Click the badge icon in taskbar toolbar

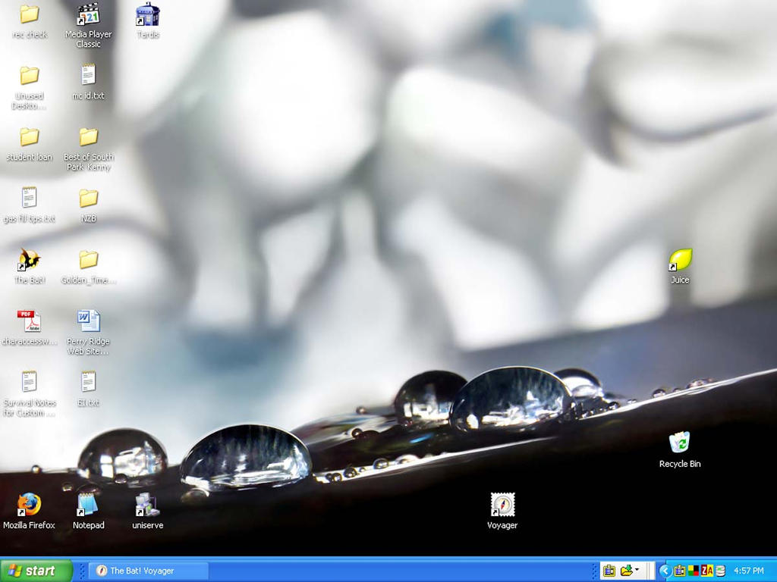pyautogui.click(x=609, y=571)
